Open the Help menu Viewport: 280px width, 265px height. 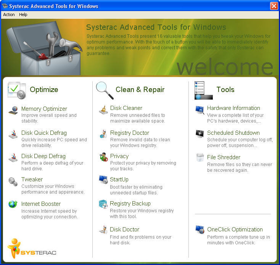pyautogui.click(x=23, y=15)
